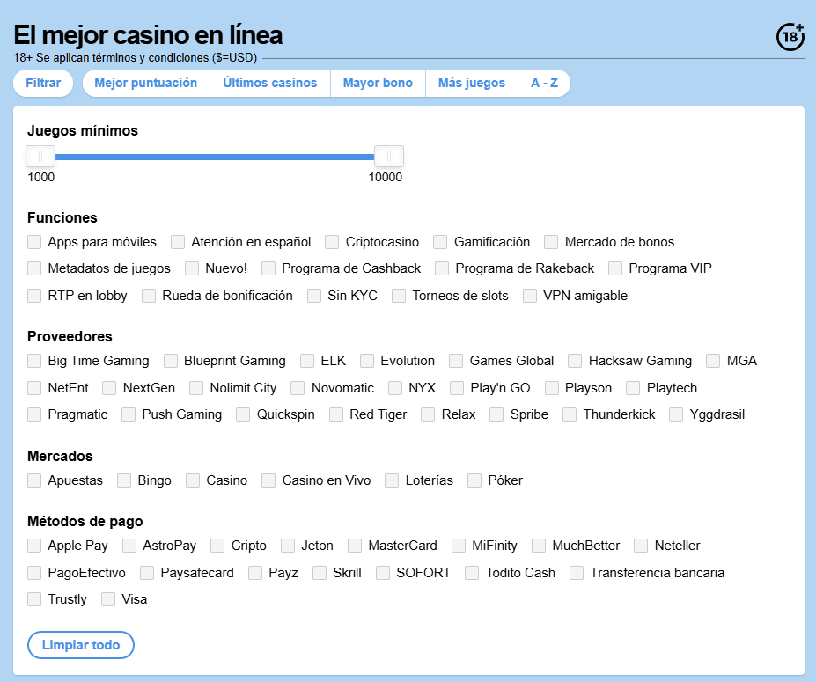Sort casinos by Mejor puntuación

click(146, 83)
